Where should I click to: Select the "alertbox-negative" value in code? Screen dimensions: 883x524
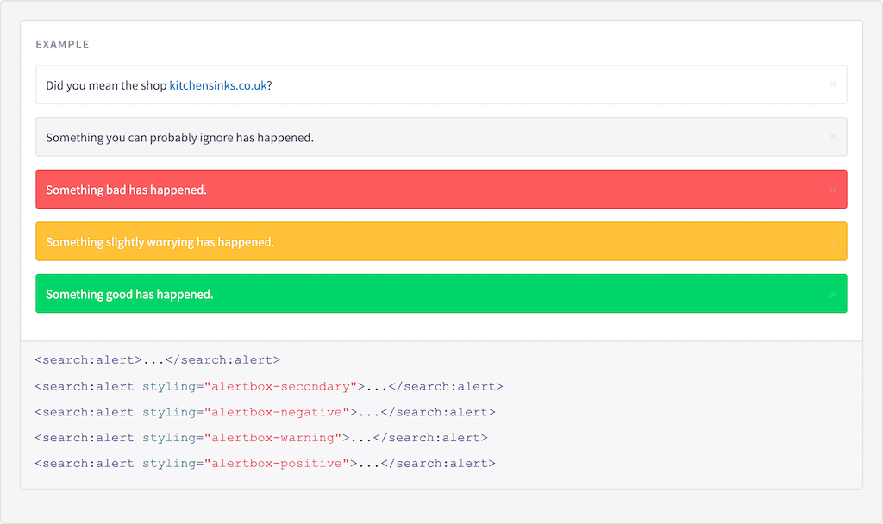click(277, 412)
